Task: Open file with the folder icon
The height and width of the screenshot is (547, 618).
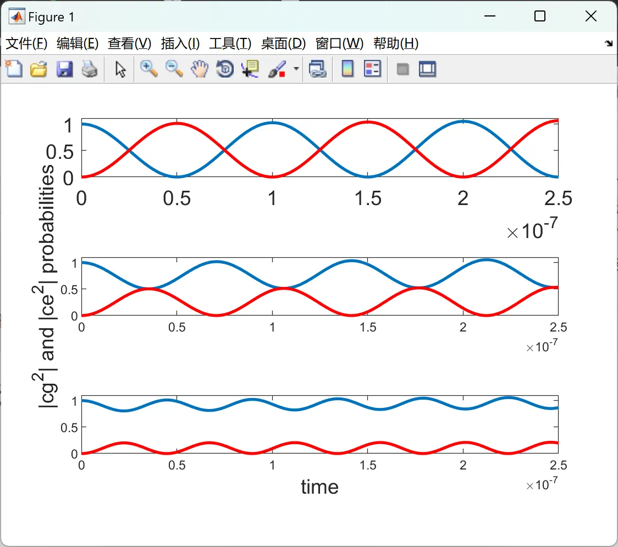Action: point(38,69)
